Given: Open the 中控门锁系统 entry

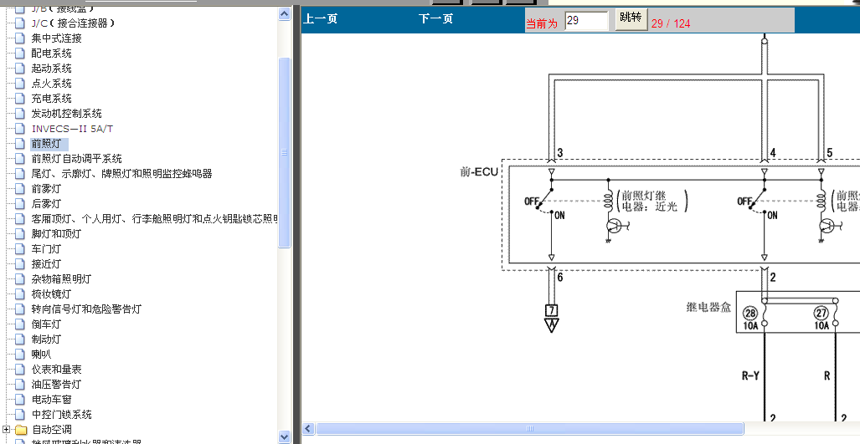Looking at the screenshot, I should click(x=61, y=415).
